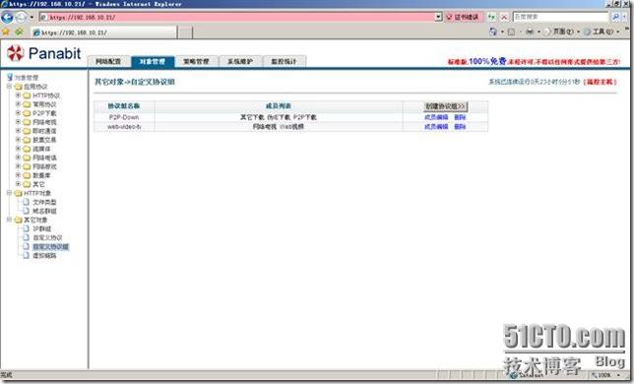This screenshot has width=634, height=384.
Task: Open the 监控统计 tab
Action: coord(284,61)
